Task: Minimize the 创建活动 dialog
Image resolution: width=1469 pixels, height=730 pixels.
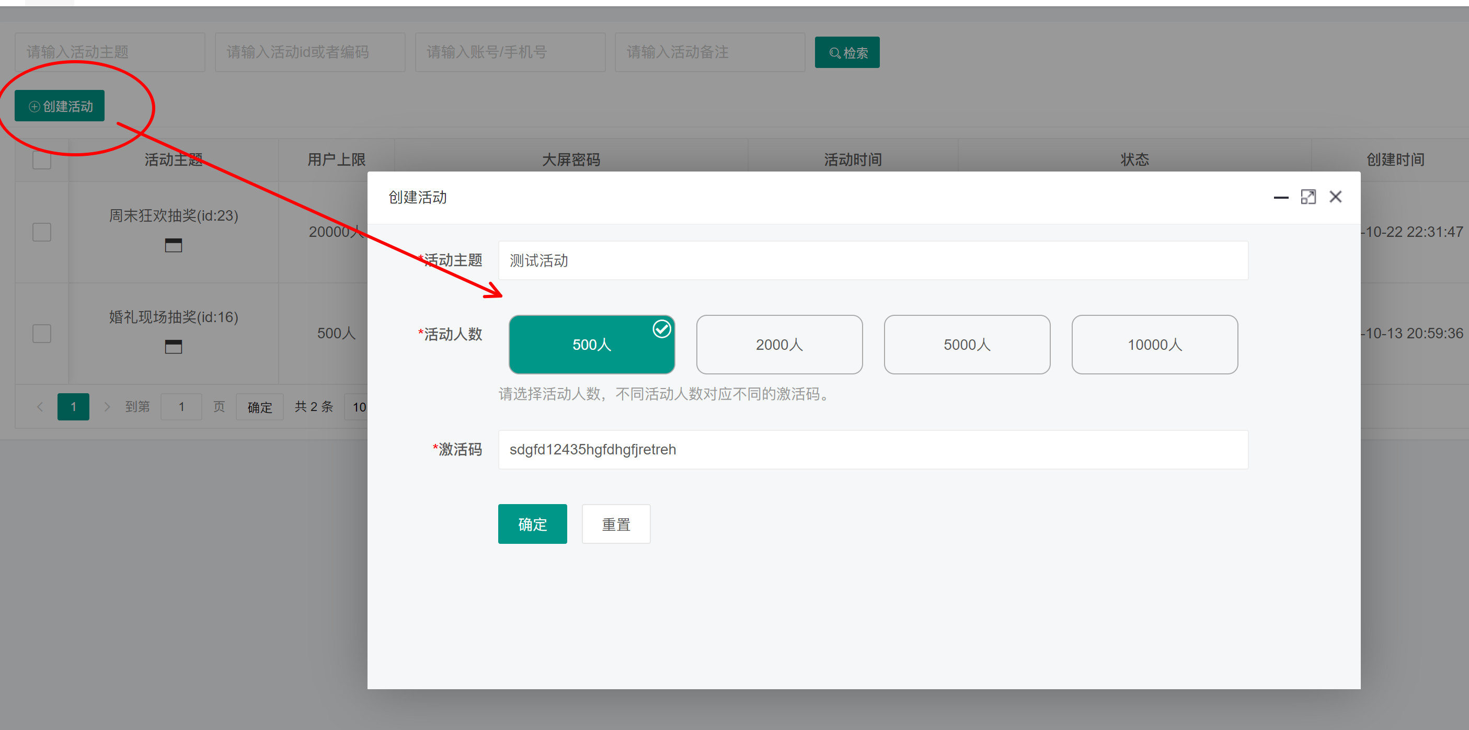Action: [1281, 197]
